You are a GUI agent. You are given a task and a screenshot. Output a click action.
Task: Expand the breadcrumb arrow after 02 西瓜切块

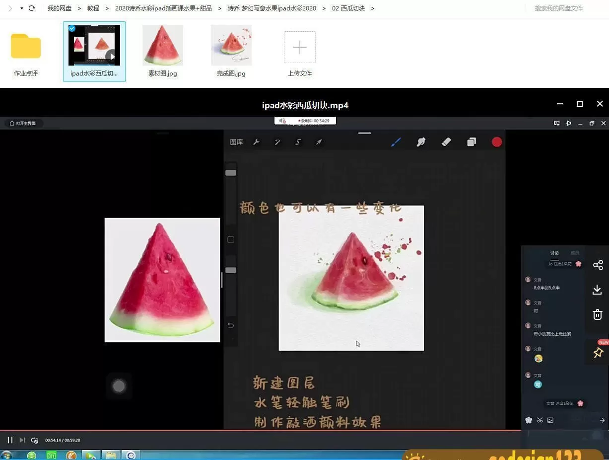click(x=372, y=8)
